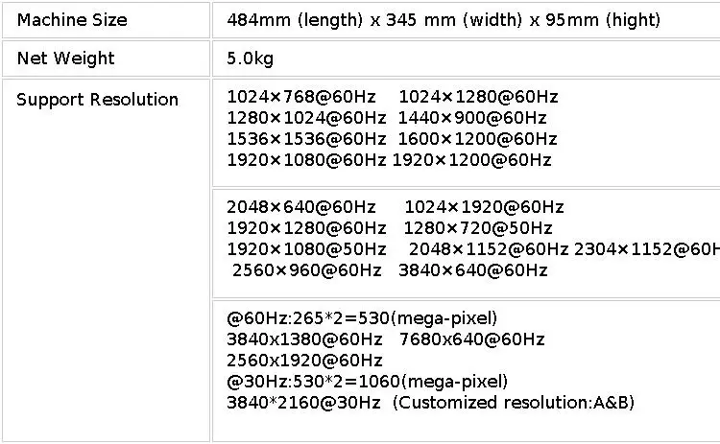
Task: Select the 484mm machine dimensions text
Action: click(x=444, y=20)
